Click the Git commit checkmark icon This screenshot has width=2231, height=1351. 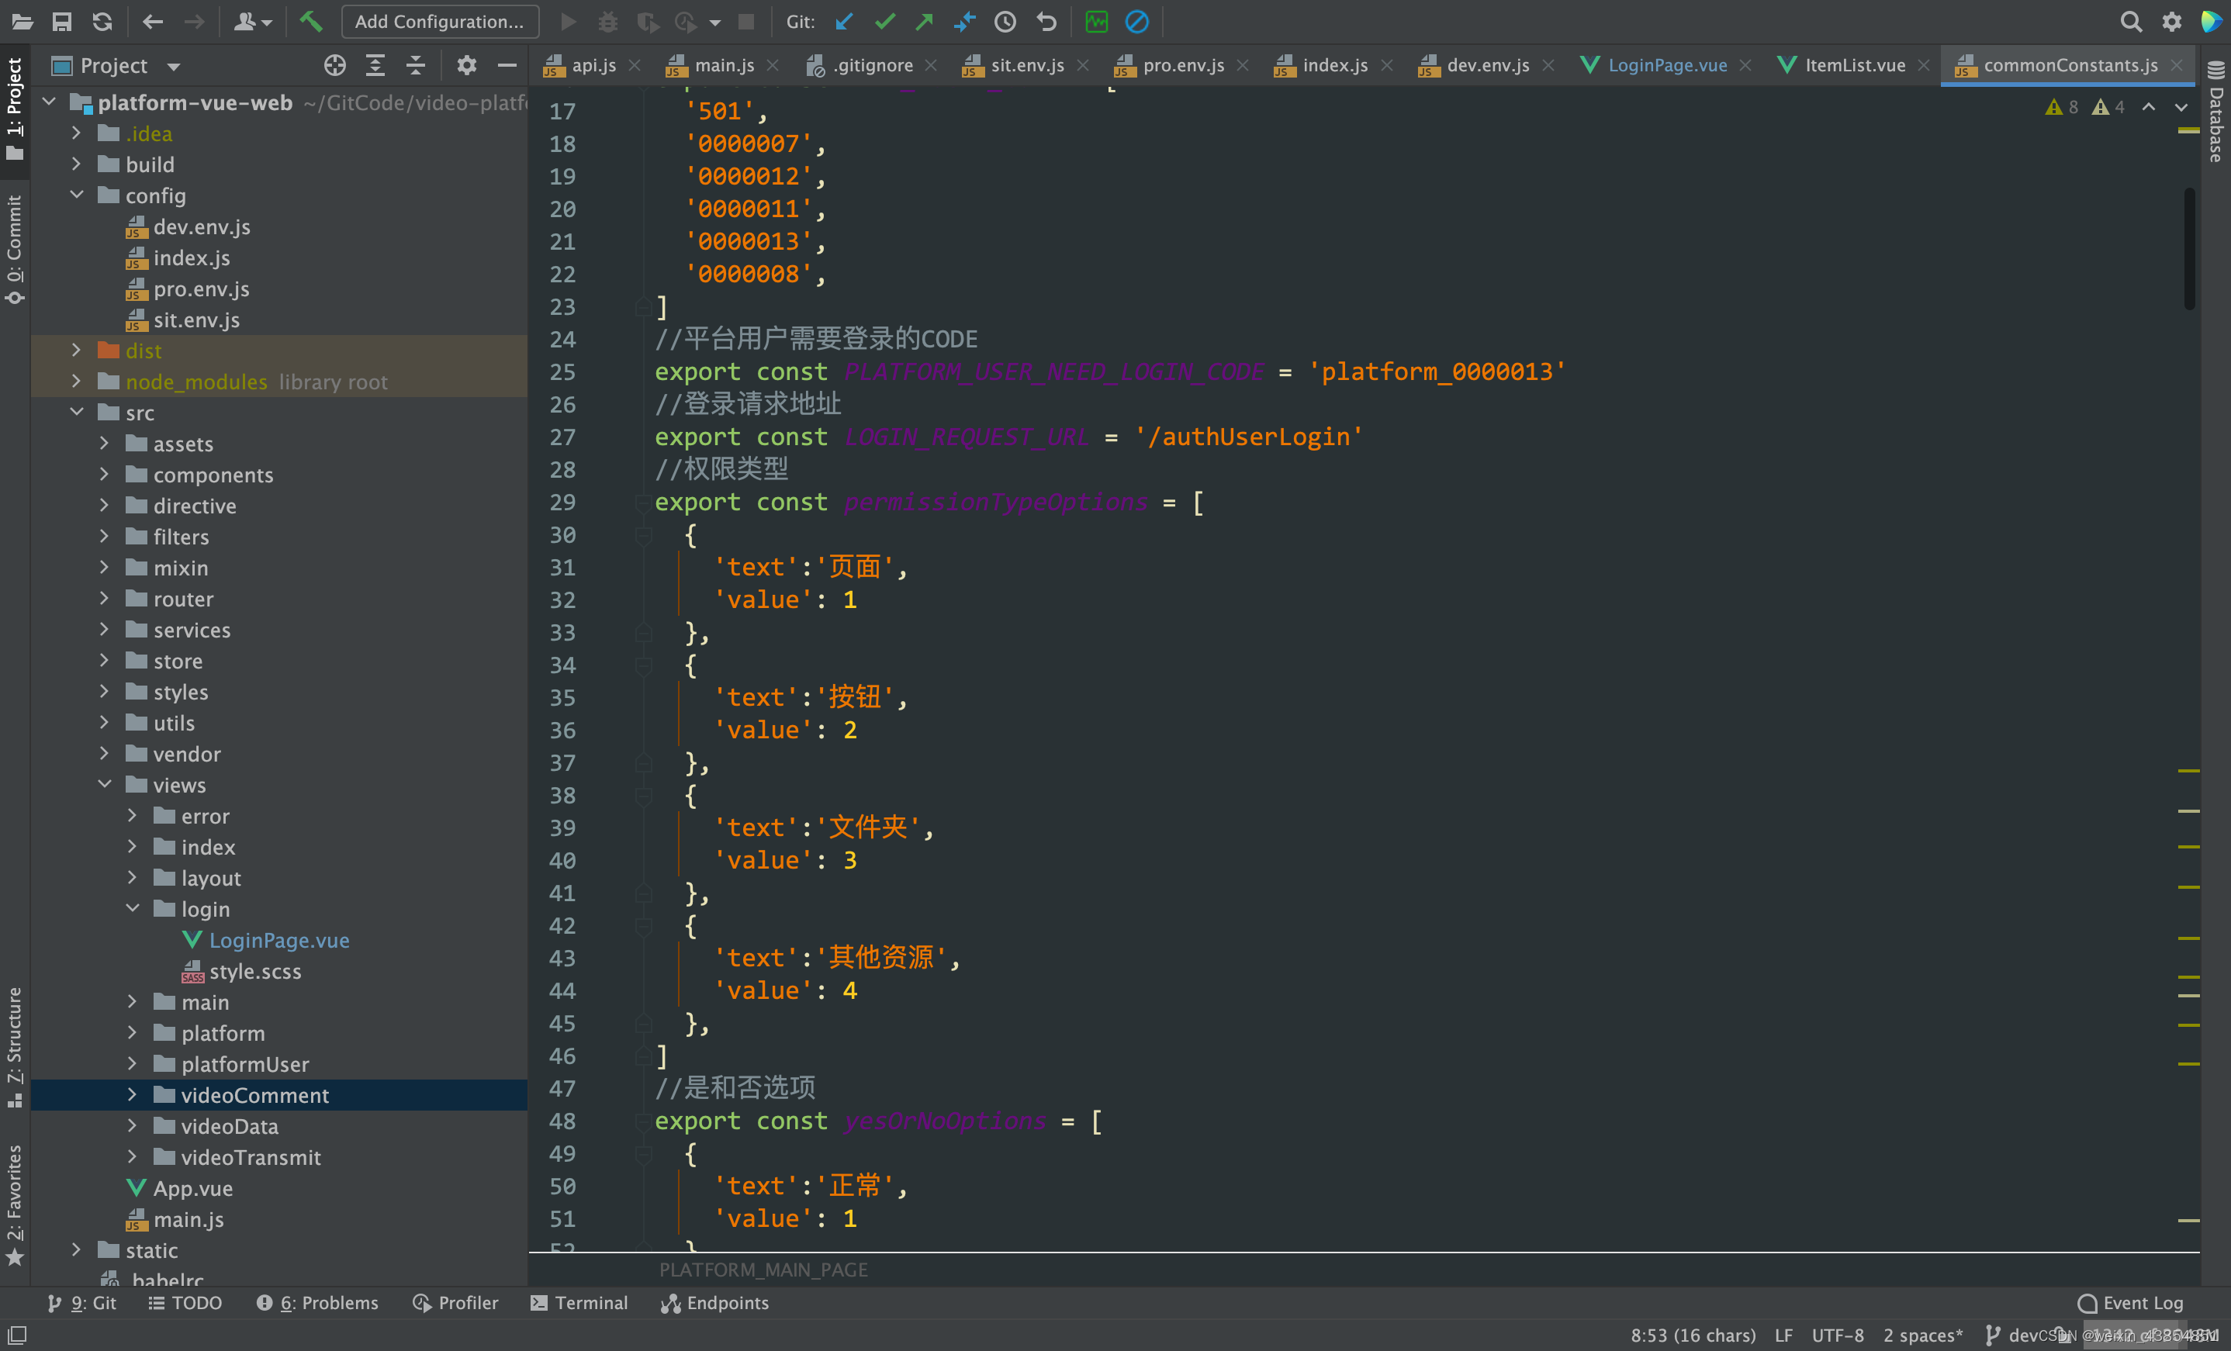tap(884, 22)
